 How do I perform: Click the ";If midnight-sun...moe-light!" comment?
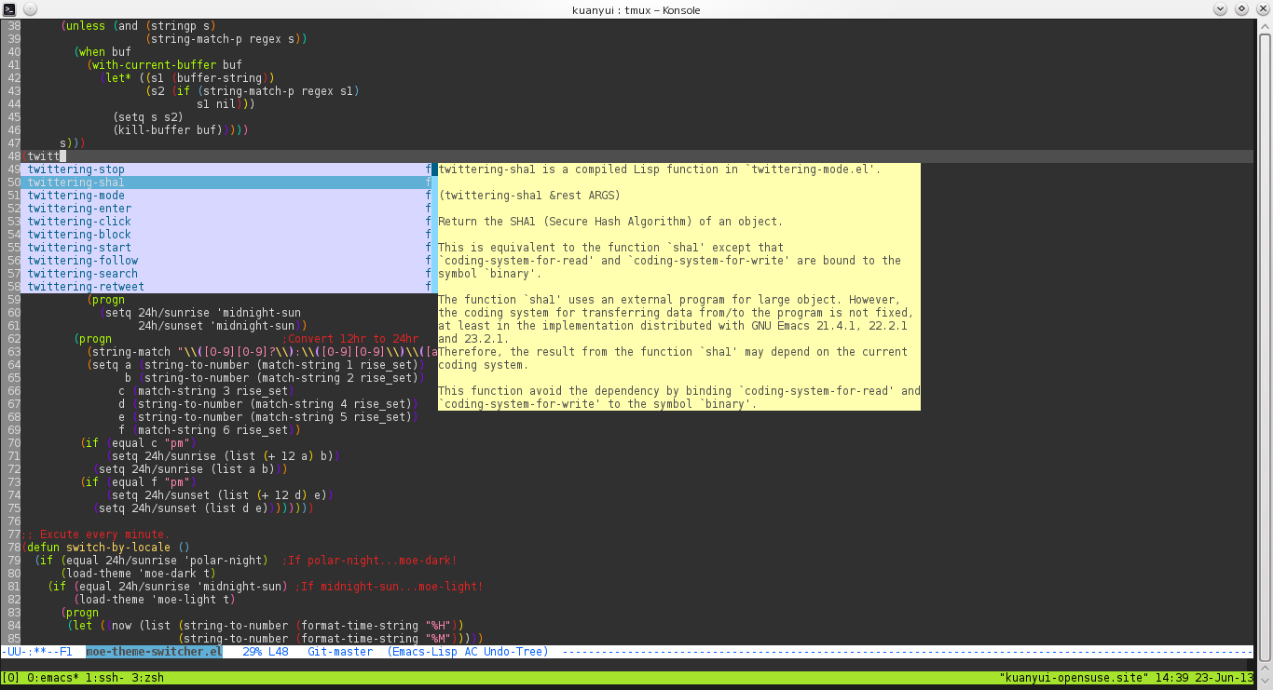[389, 587]
